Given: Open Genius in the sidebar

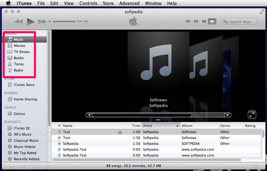Looking at the screenshot, I should [x=24, y=114].
